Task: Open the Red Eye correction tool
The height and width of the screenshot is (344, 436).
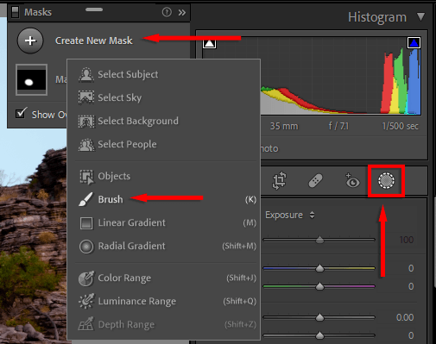Action: (x=352, y=180)
